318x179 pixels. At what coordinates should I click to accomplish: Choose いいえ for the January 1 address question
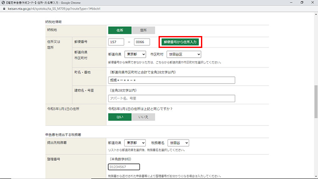pyautogui.click(x=143, y=117)
